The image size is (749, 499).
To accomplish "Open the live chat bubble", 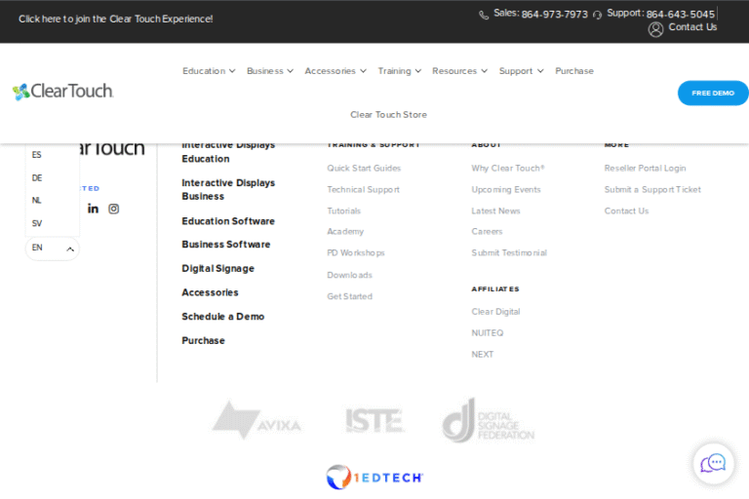I will tap(713, 463).
